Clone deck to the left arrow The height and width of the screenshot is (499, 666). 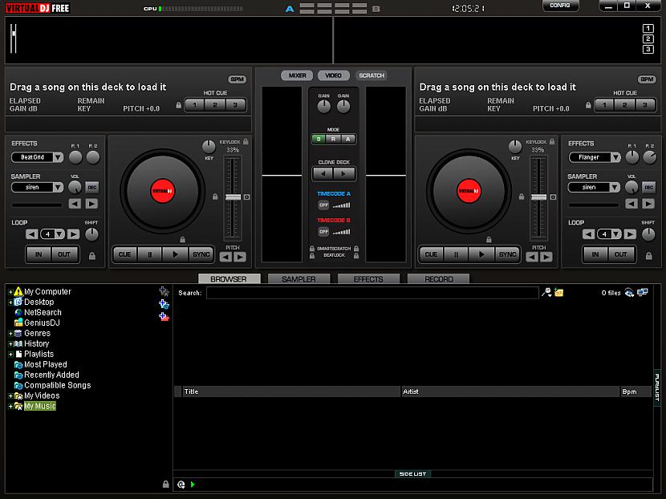click(323, 173)
